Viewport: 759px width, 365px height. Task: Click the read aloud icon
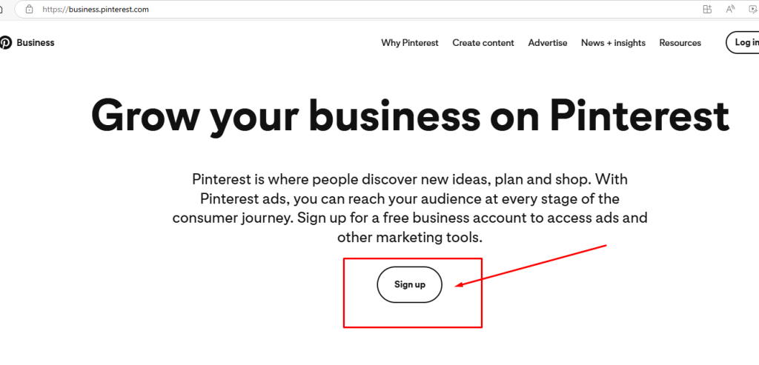[730, 9]
